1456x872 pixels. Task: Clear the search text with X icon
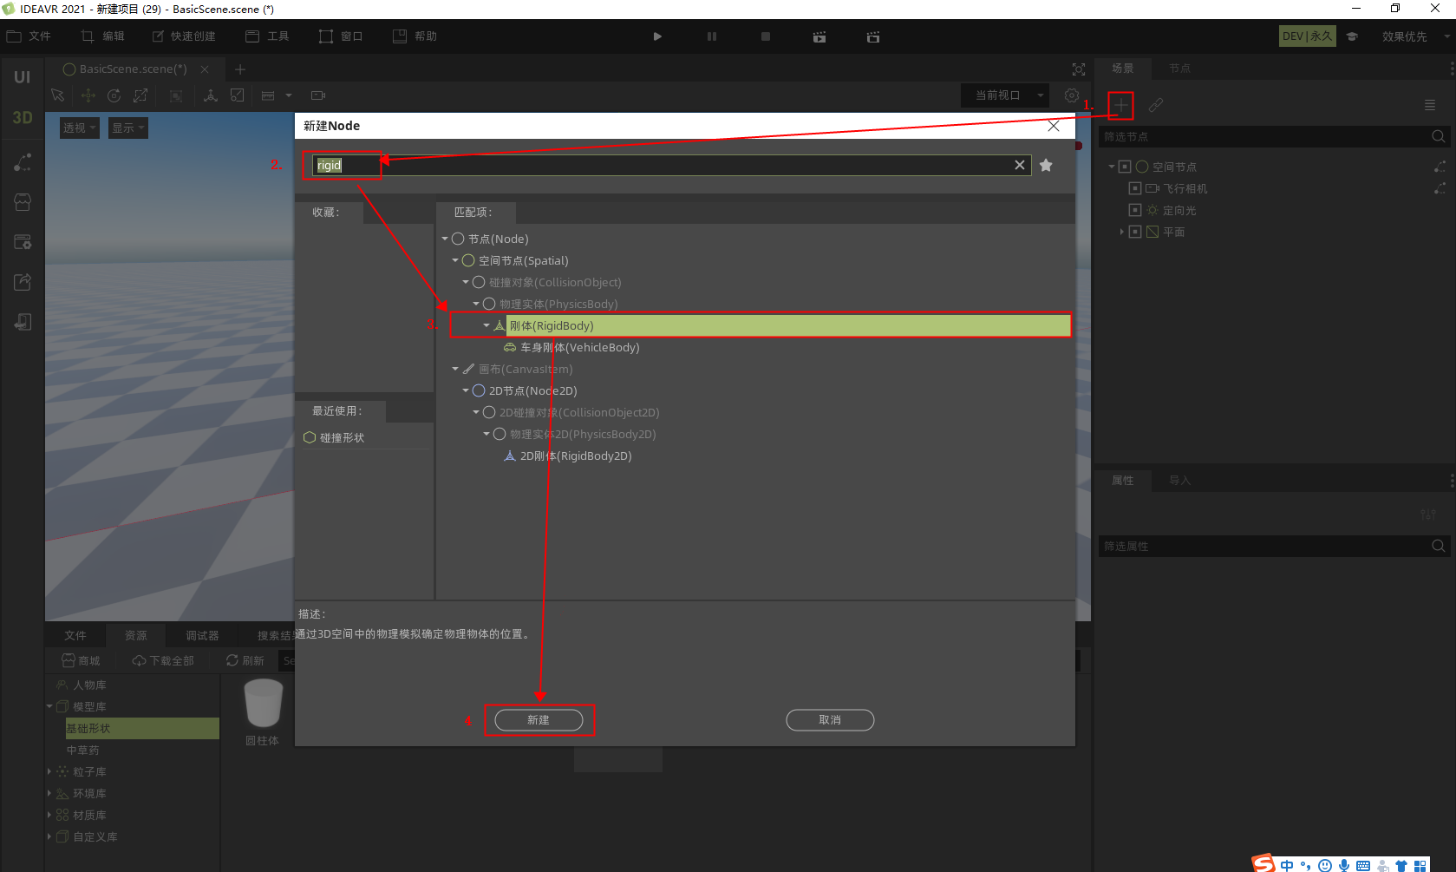pyautogui.click(x=1020, y=165)
